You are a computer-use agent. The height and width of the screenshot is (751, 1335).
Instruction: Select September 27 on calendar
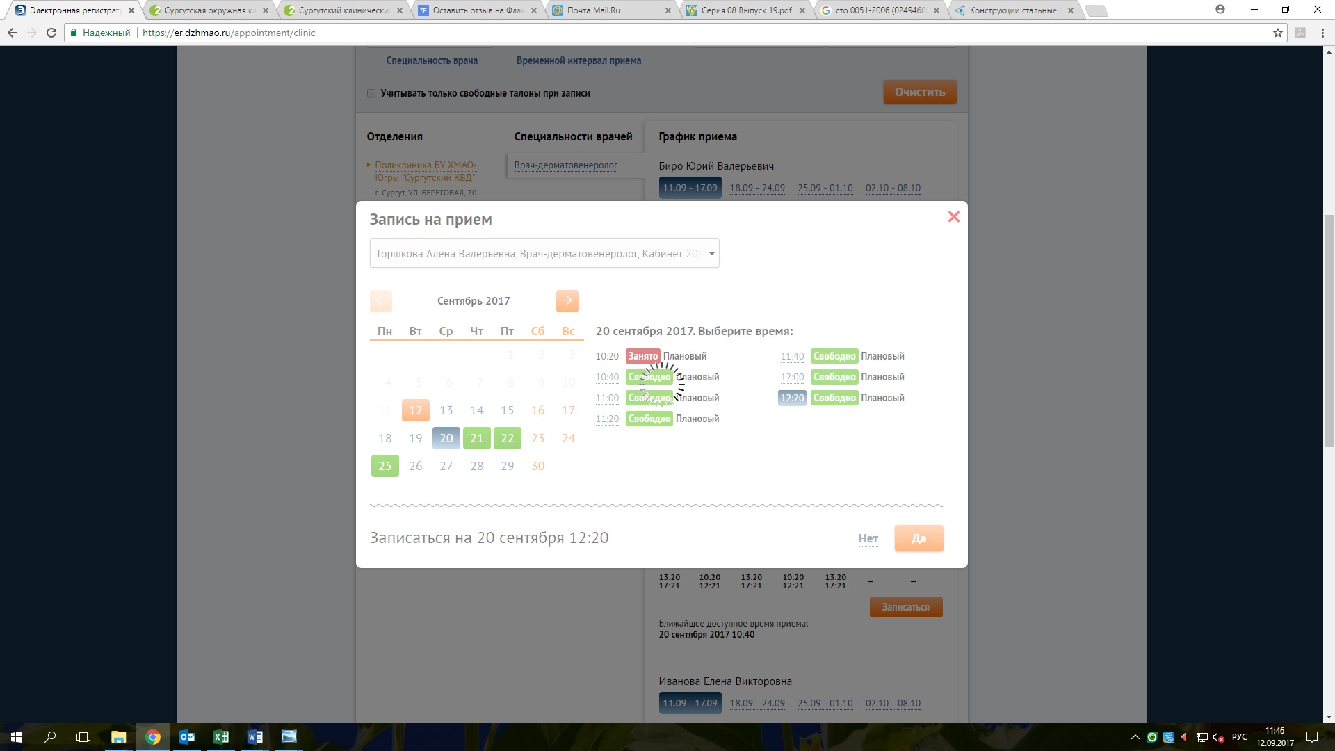tap(446, 465)
